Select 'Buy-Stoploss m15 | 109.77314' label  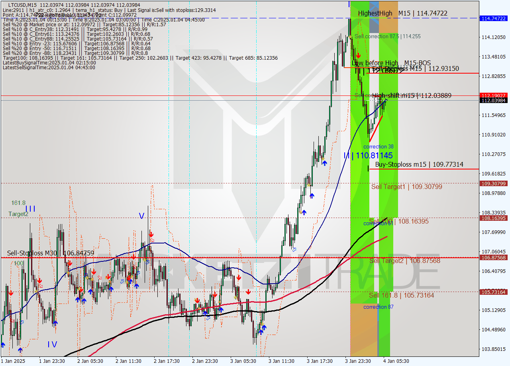pos(419,164)
